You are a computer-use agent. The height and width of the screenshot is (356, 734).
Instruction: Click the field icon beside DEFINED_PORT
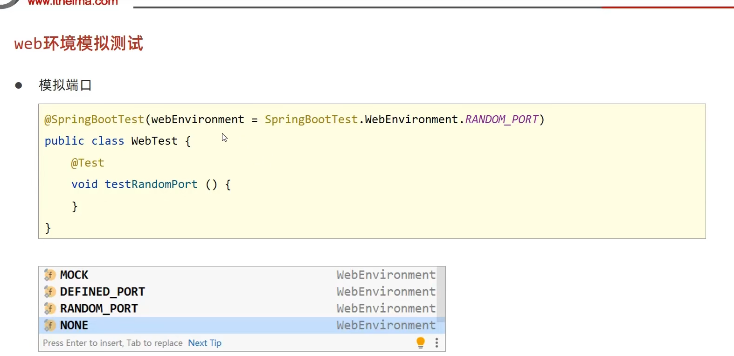point(50,292)
